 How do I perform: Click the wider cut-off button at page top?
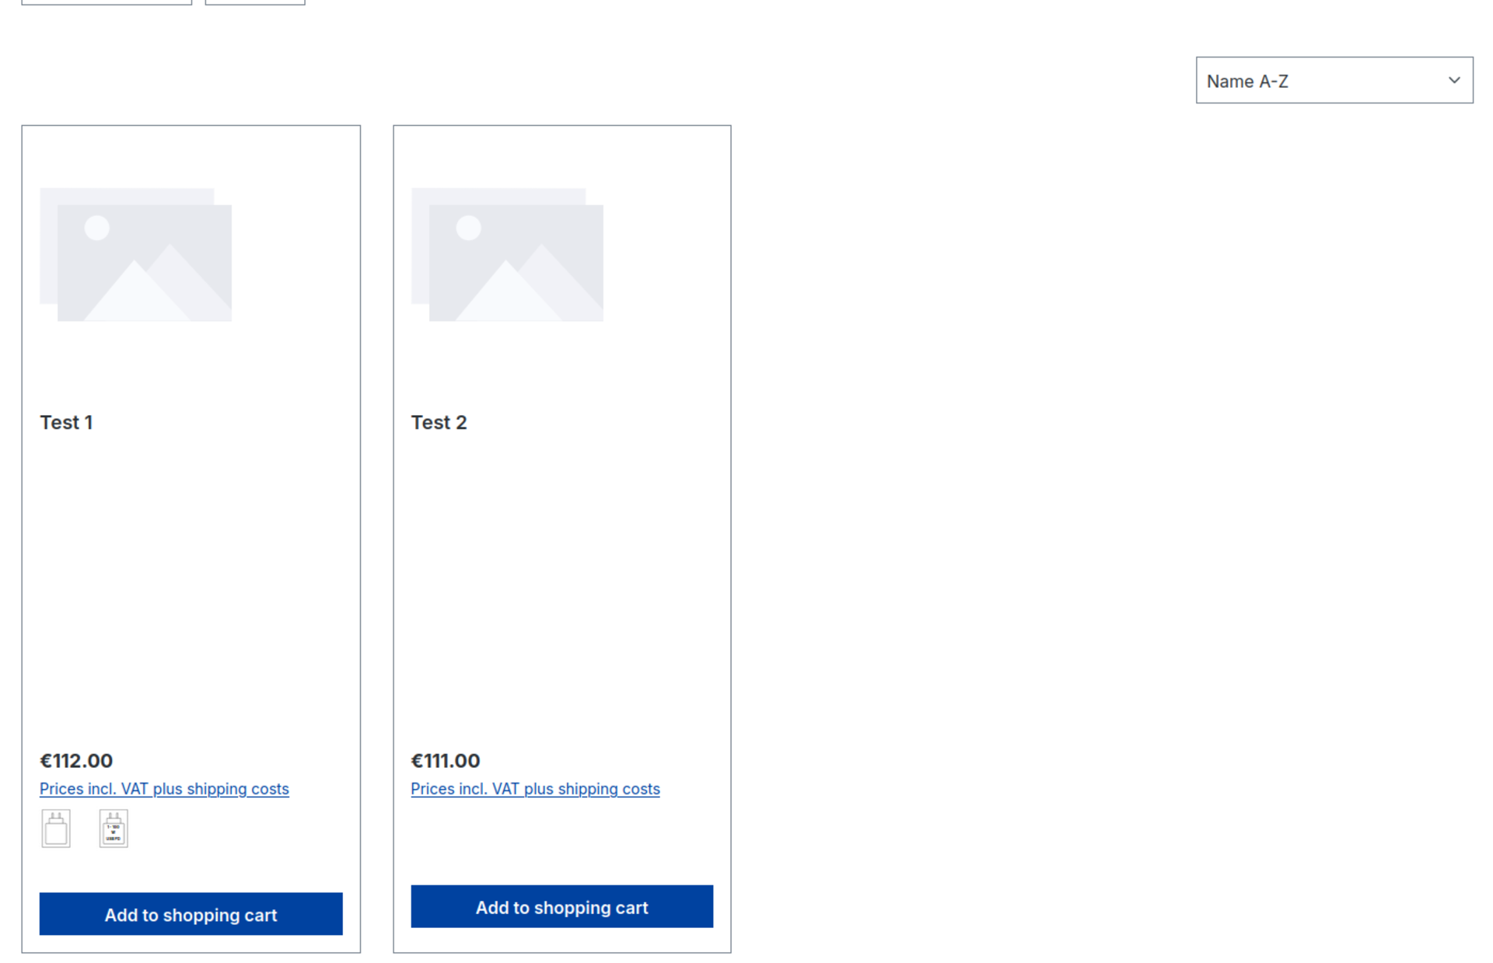107,2
